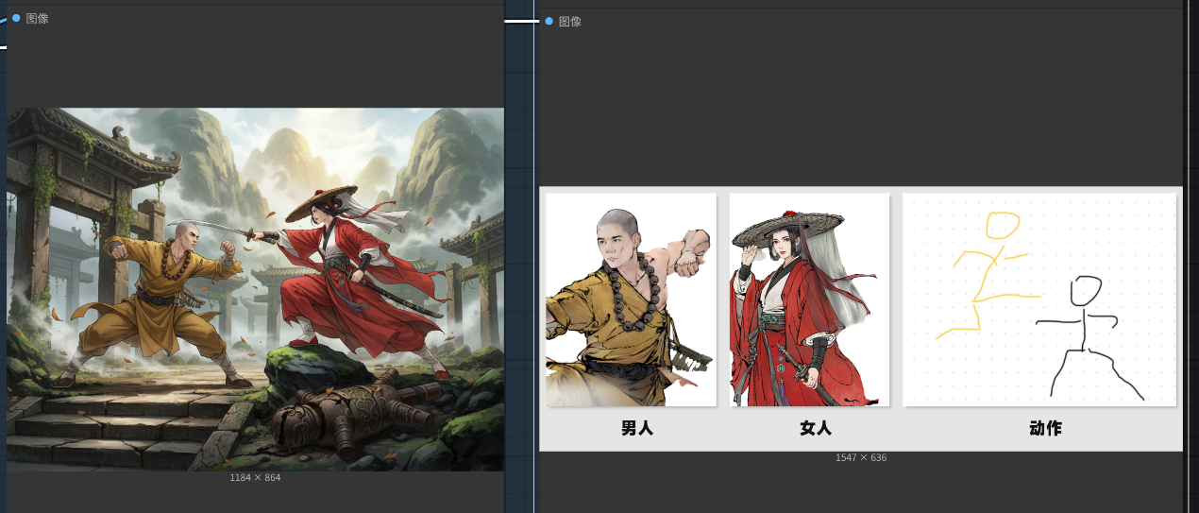Click the white wire entering the right node
Image resolution: width=1199 pixels, height=513 pixels.
pyautogui.click(x=519, y=21)
